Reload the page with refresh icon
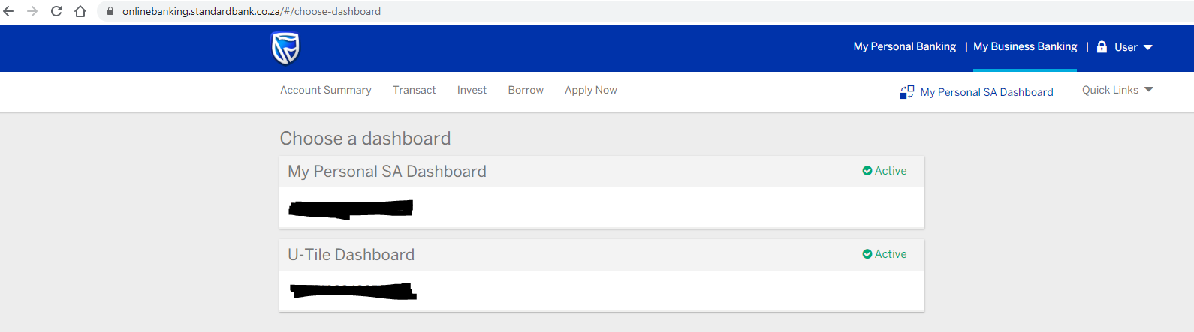The width and height of the screenshot is (1194, 332). pyautogui.click(x=56, y=11)
